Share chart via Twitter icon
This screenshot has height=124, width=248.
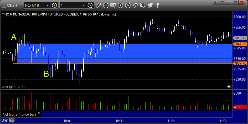[150, 5]
